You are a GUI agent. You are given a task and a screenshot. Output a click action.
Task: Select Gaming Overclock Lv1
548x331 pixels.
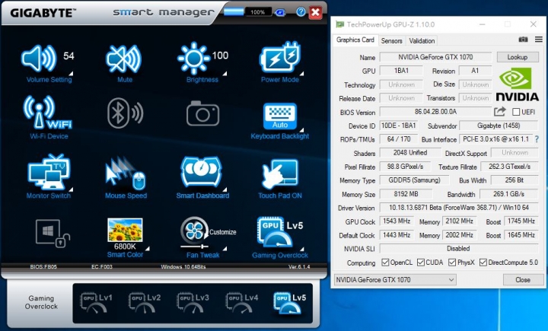(96, 302)
